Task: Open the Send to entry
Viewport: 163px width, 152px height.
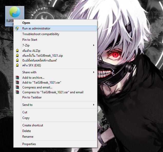Action: click(x=55, y=105)
